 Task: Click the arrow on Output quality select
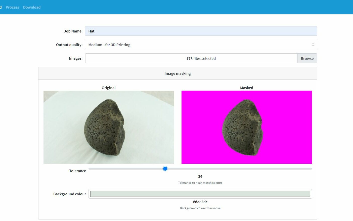tap(313, 45)
